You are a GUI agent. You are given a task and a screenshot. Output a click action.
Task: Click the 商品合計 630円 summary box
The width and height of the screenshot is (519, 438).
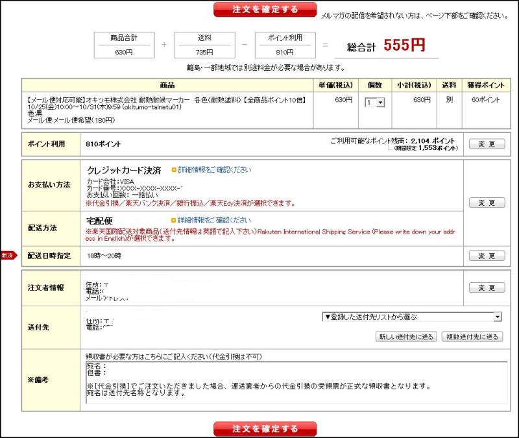click(123, 45)
